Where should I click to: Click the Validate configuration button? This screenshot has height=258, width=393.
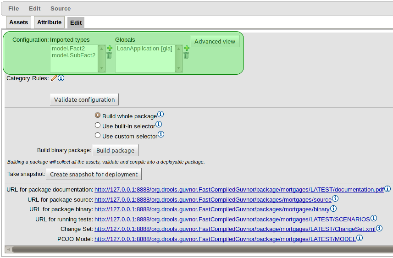(84, 99)
